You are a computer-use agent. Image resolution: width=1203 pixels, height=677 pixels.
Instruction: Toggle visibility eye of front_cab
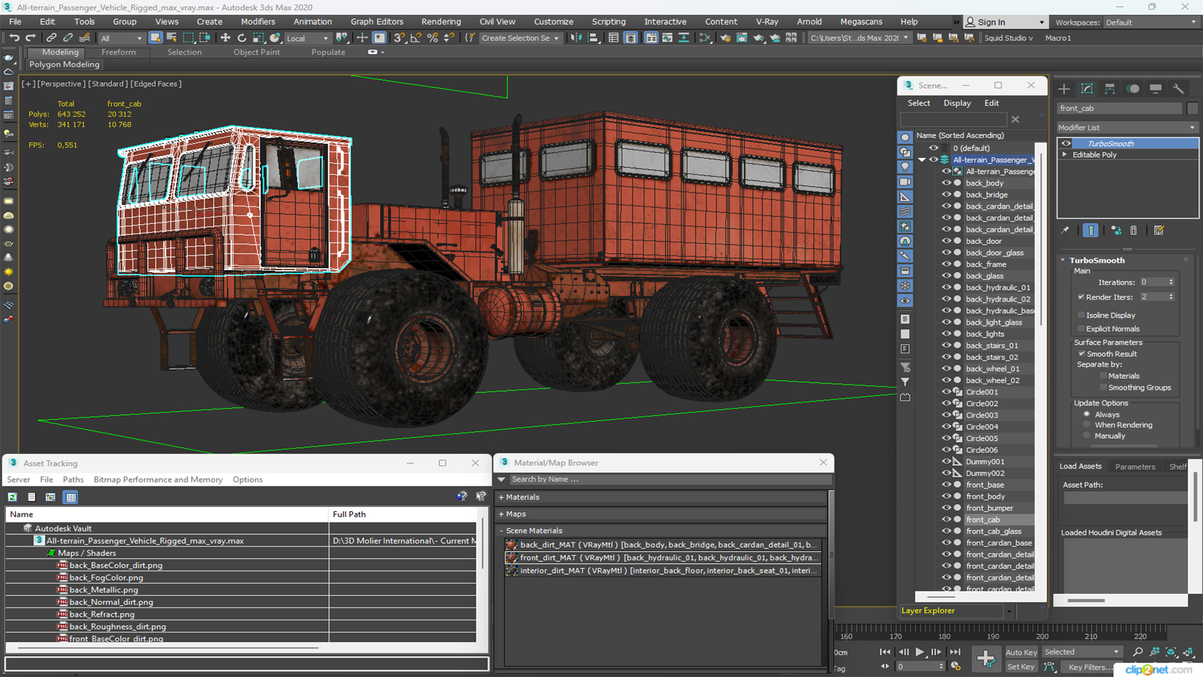coord(946,519)
